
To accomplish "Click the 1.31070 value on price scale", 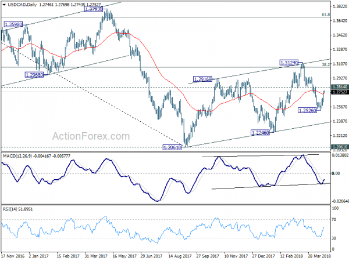I will (x=340, y=64).
